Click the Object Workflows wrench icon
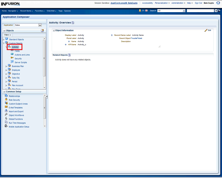Viewport: 222px width, 178px height. pyautogui.click(x=6, y=115)
